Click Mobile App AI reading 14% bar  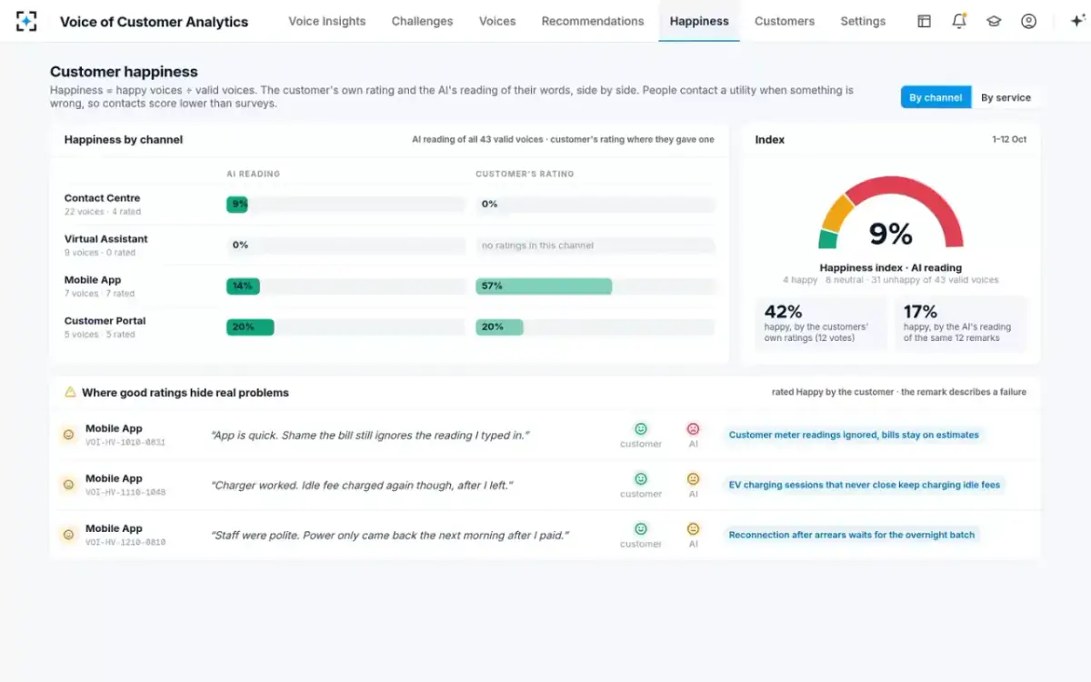[x=243, y=286]
